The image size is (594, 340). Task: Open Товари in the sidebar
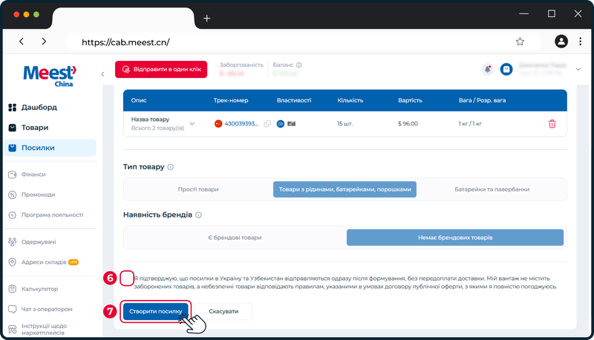(x=35, y=128)
